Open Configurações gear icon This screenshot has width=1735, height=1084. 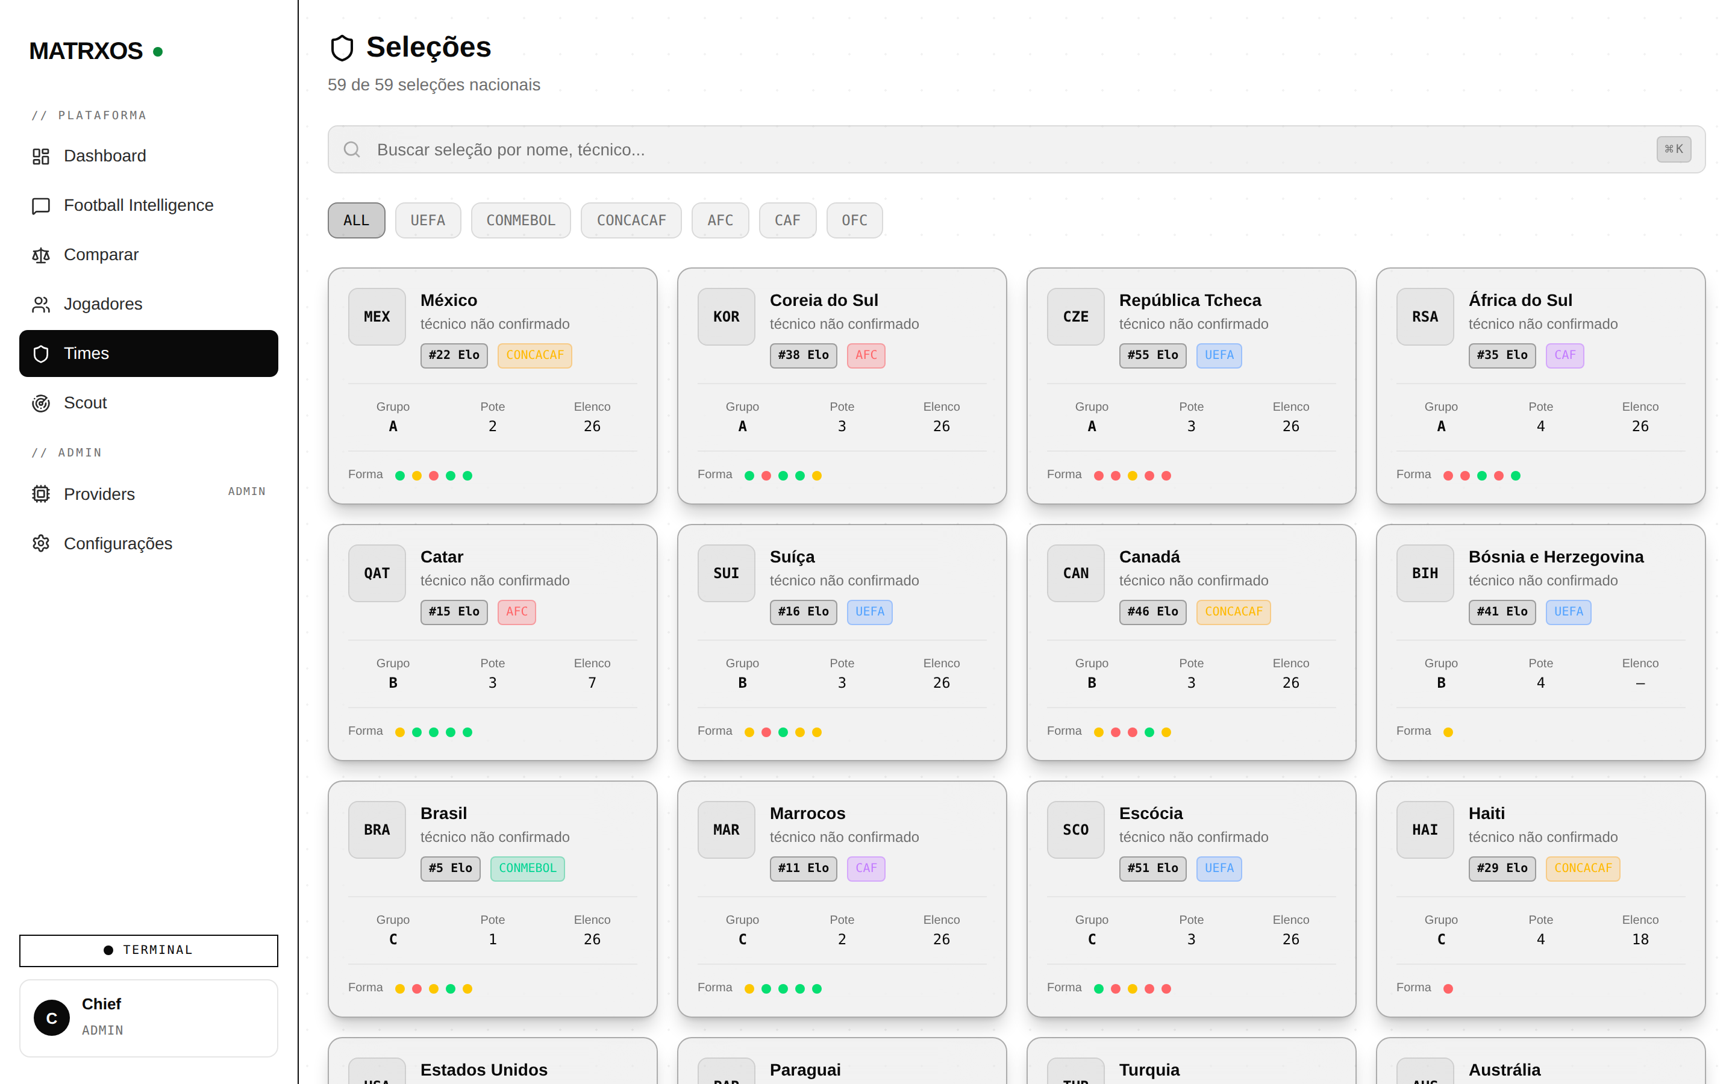click(x=41, y=543)
